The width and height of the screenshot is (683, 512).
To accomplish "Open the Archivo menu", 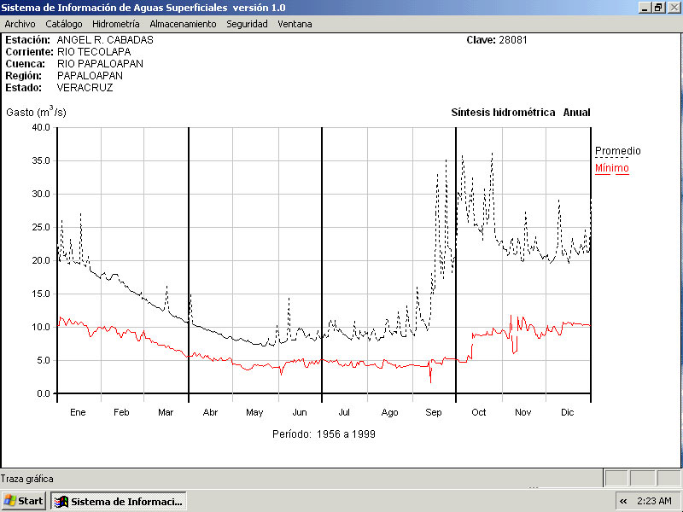I will pos(20,24).
